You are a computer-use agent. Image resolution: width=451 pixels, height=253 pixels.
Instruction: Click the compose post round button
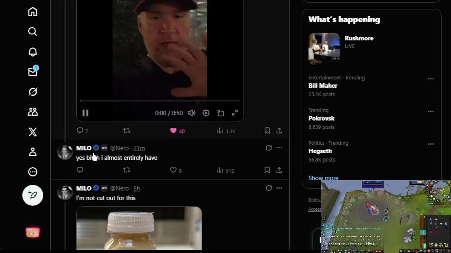(x=33, y=195)
